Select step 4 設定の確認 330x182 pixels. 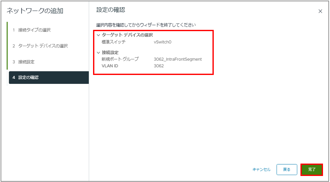click(x=49, y=78)
